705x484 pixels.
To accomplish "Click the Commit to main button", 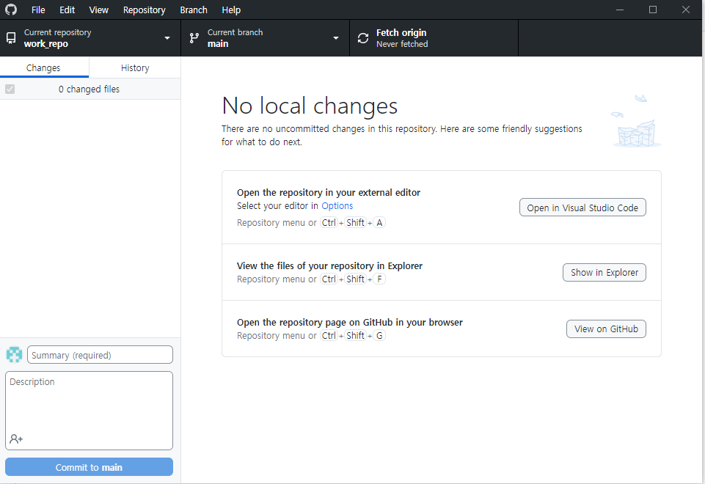I will pos(89,467).
